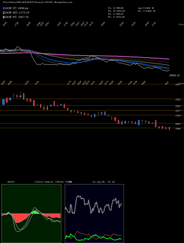Click the 1237 price level label
The height and width of the screenshot is (243, 184).
click(x=178, y=111)
